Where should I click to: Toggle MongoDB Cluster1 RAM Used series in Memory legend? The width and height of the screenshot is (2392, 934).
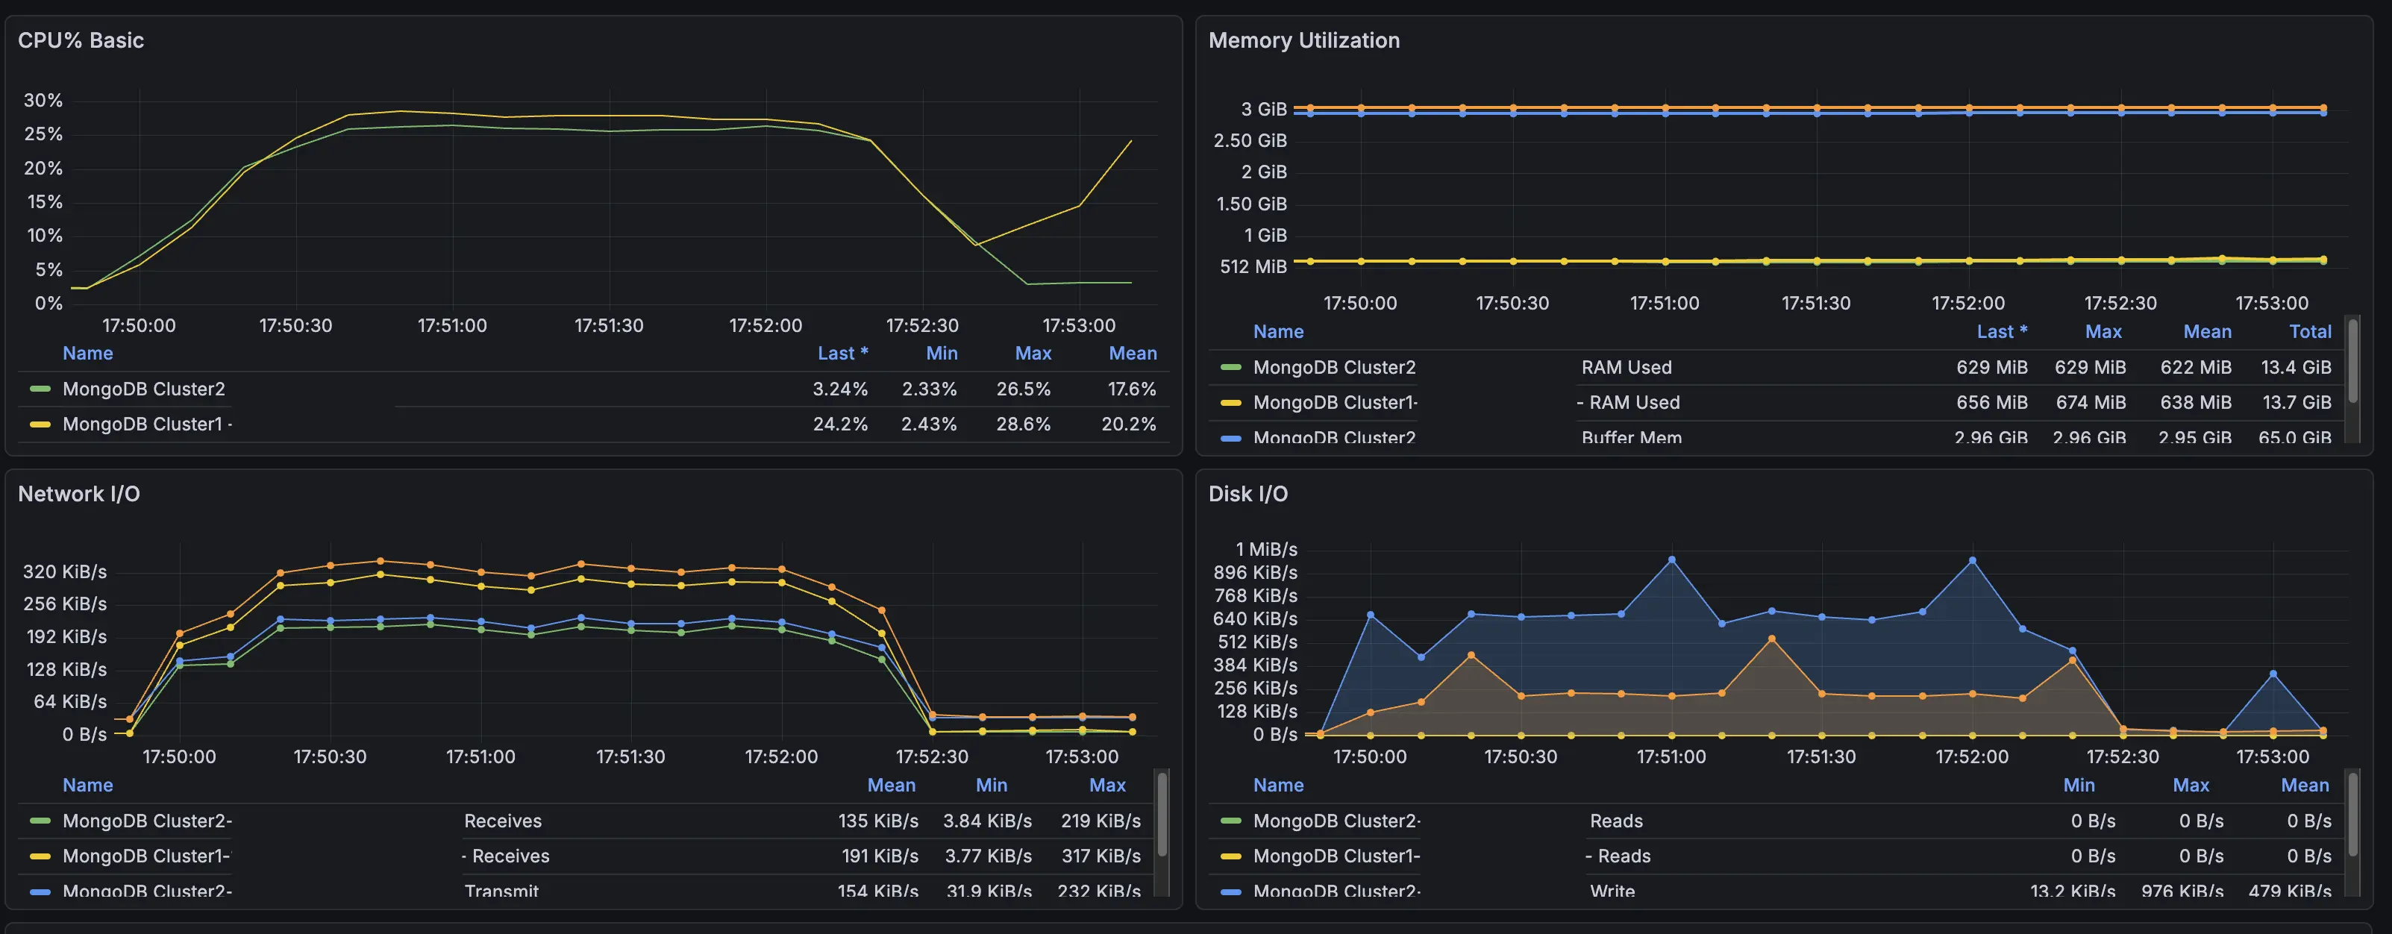click(x=1334, y=403)
